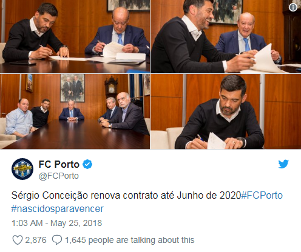Click the painting in the group photo

pyautogui.click(x=73, y=88)
